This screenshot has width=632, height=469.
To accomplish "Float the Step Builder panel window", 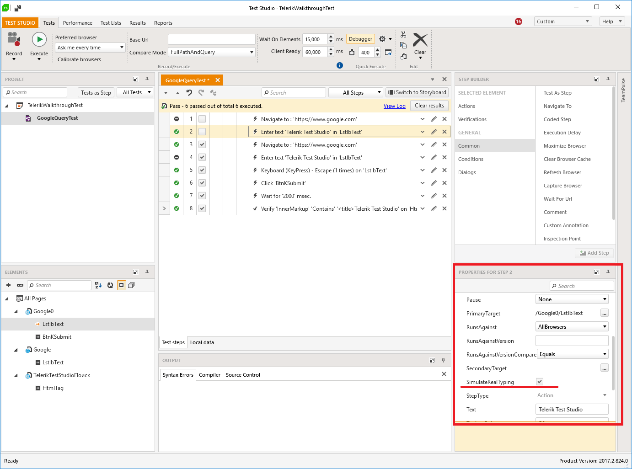I will click(x=597, y=79).
